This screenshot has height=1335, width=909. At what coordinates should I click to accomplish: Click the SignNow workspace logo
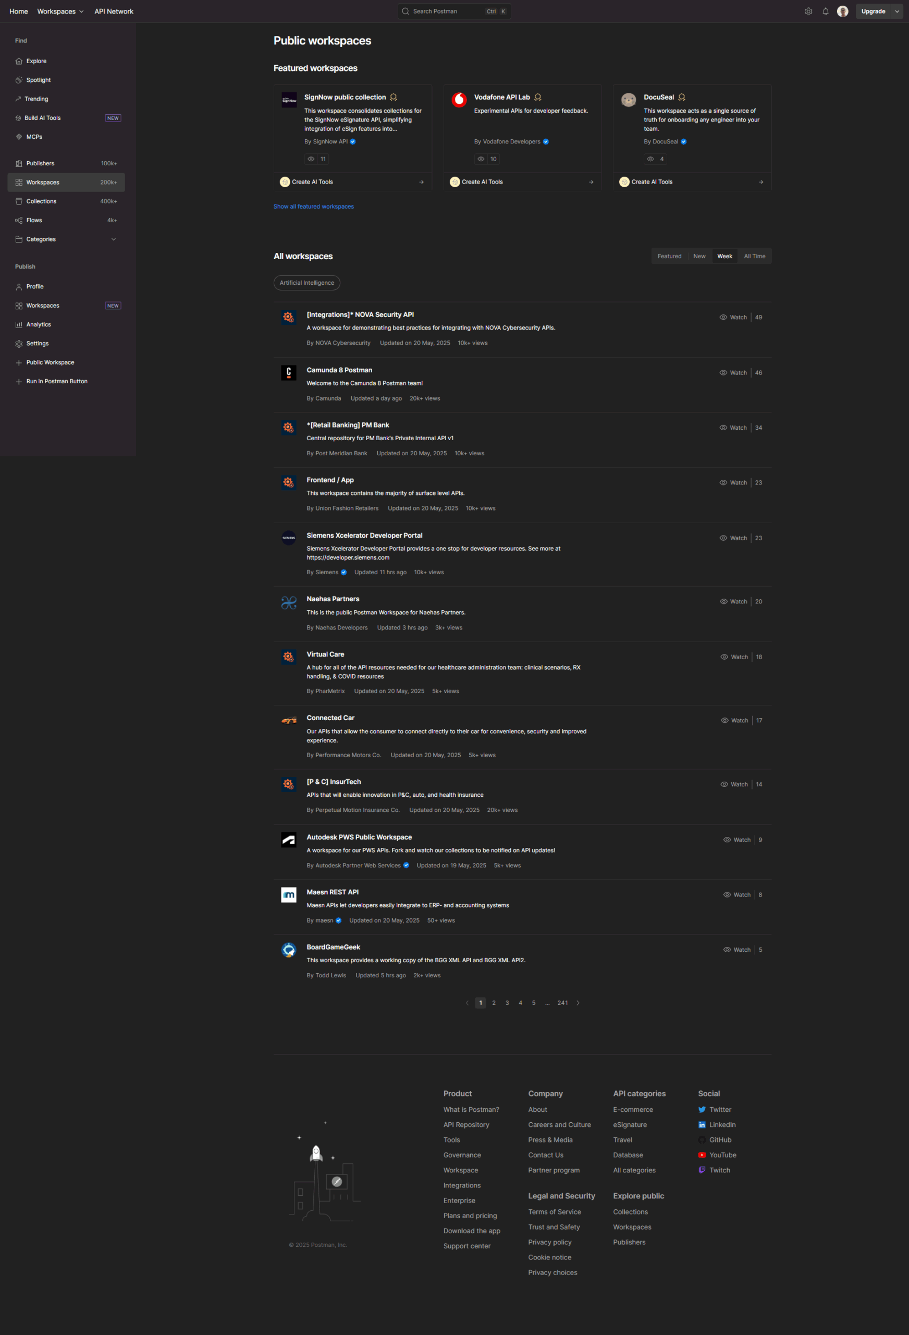coord(289,100)
